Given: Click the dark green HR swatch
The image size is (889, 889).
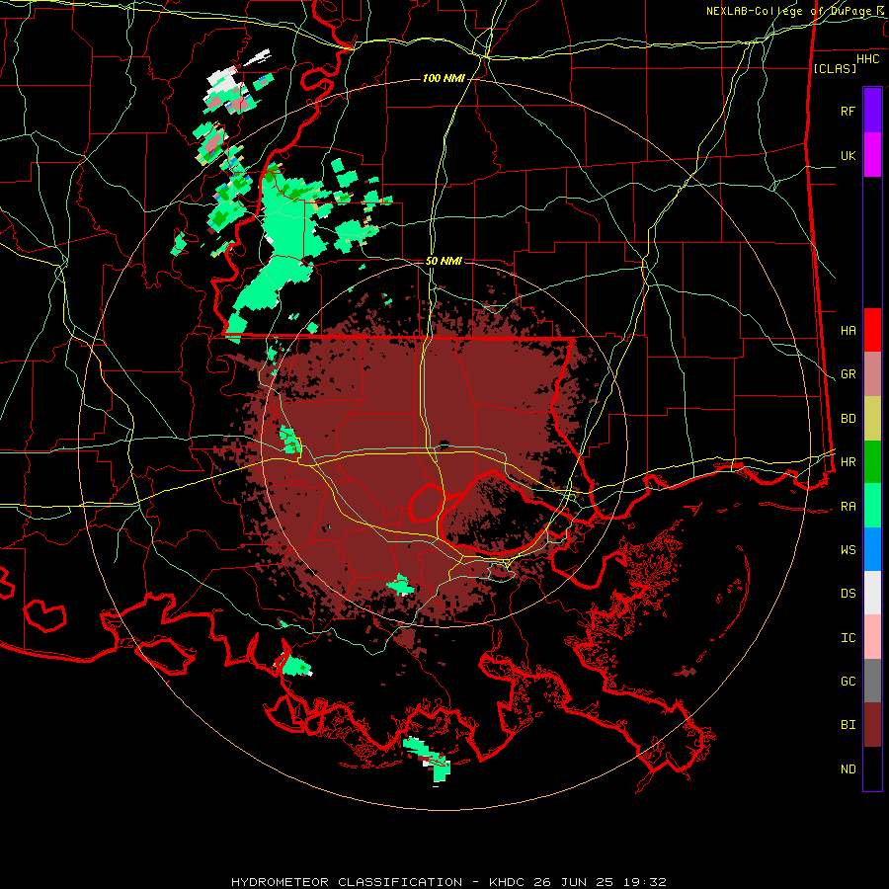Looking at the screenshot, I should 872,462.
